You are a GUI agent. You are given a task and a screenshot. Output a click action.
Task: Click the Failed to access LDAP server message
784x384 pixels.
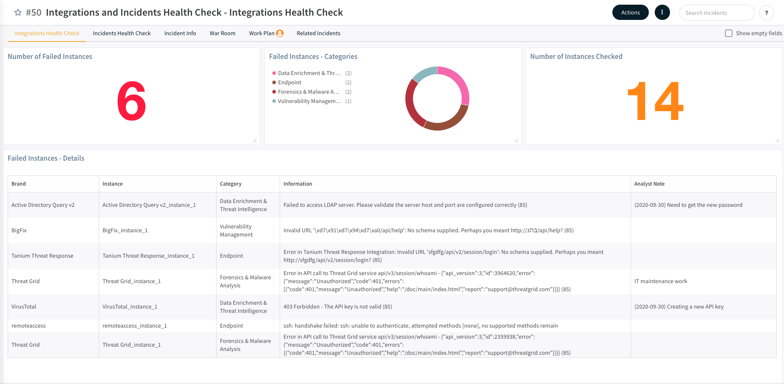[405, 205]
